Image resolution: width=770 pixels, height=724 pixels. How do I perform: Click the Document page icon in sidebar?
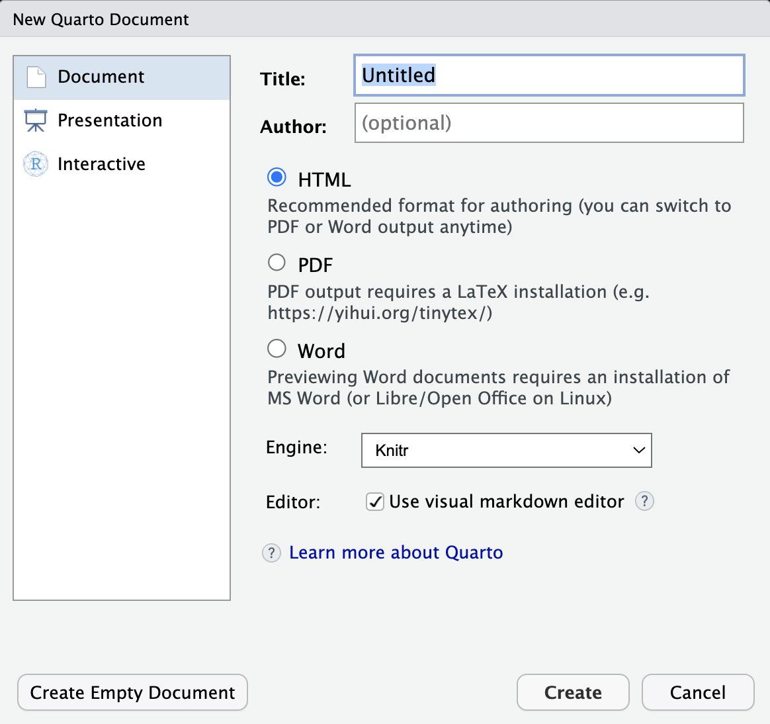click(36, 77)
